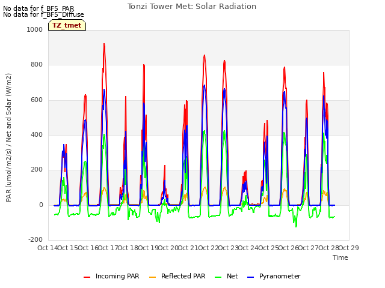385x288 pixels.
Task: Select the chart title Tonzi Tower Met: Solar Radiation
Action: click(192, 7)
